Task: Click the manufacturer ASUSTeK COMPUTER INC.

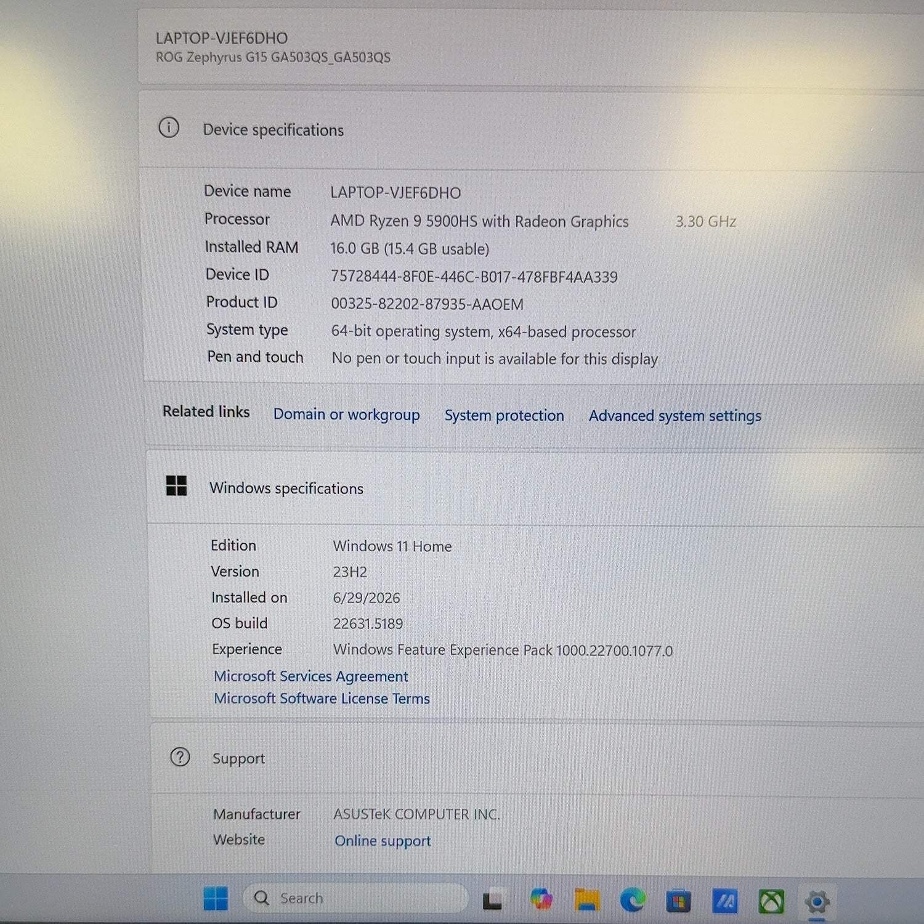Action: click(x=417, y=814)
